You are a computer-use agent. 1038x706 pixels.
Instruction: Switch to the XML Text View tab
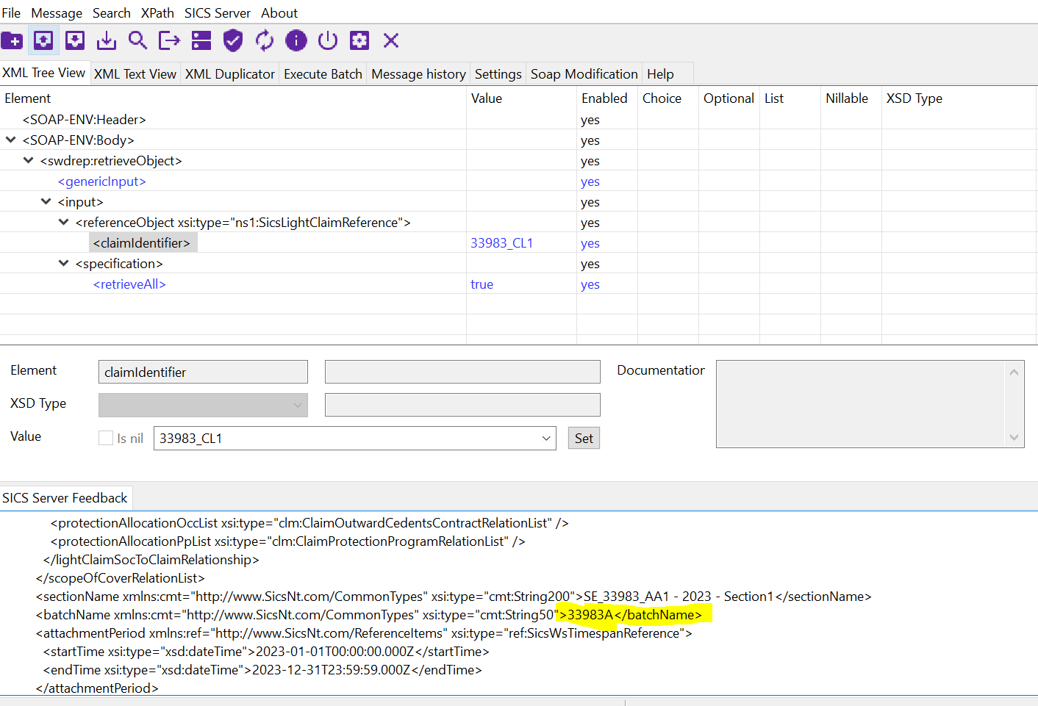pos(135,74)
